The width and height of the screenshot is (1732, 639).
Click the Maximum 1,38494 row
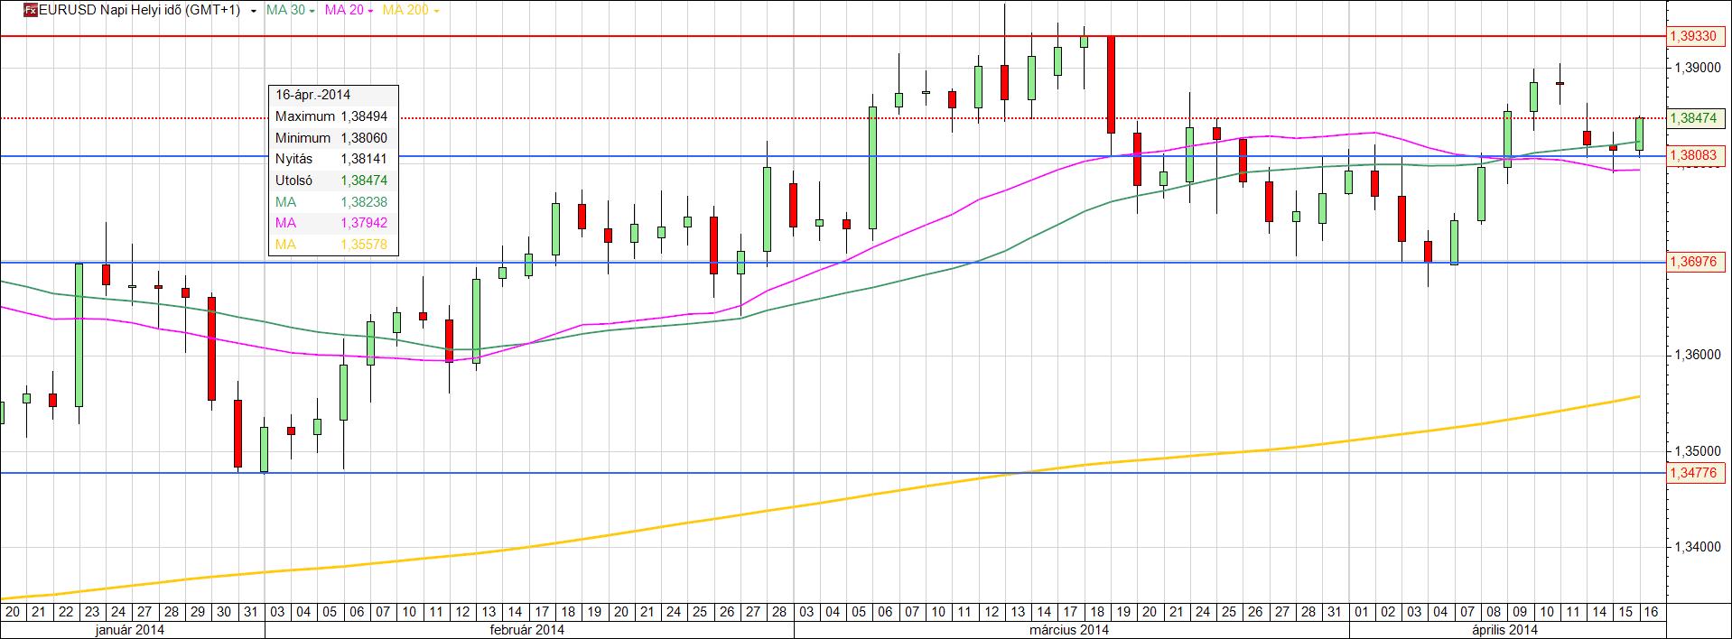point(331,116)
